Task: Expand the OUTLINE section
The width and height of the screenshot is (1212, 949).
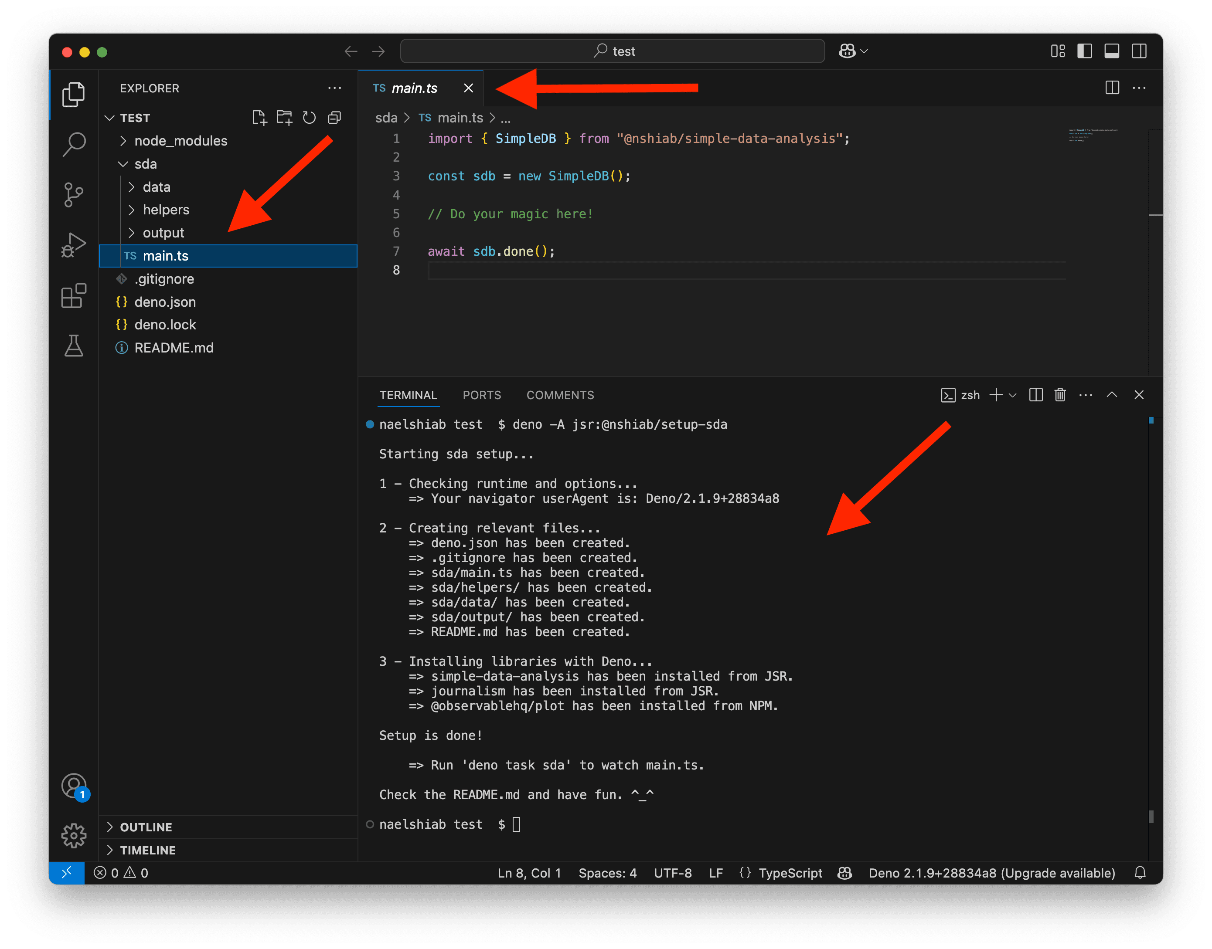Action: (x=228, y=827)
